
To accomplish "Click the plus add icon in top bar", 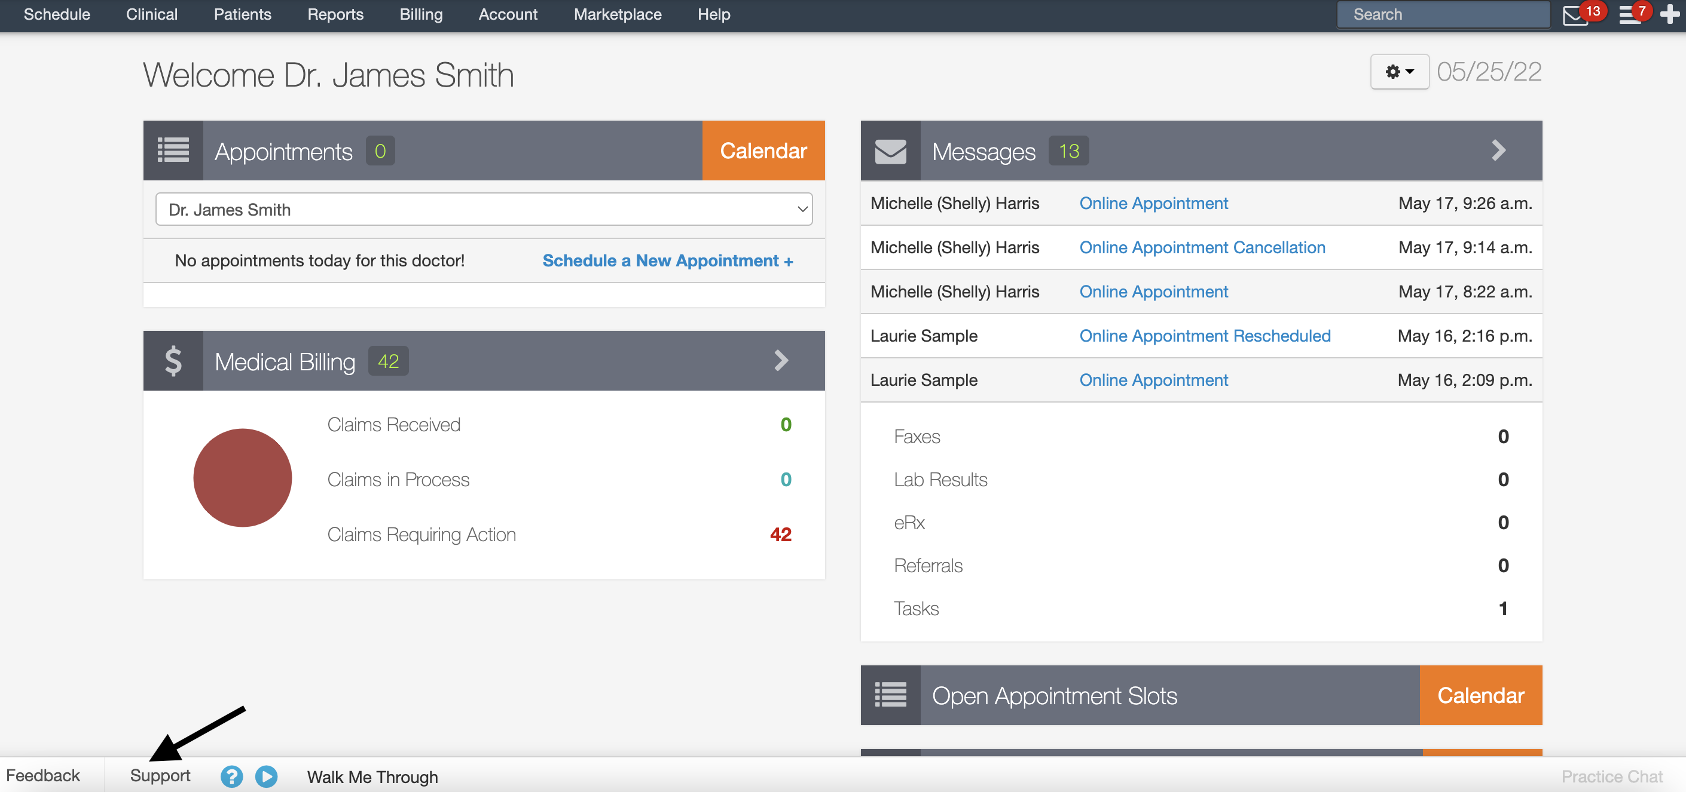I will (x=1669, y=14).
